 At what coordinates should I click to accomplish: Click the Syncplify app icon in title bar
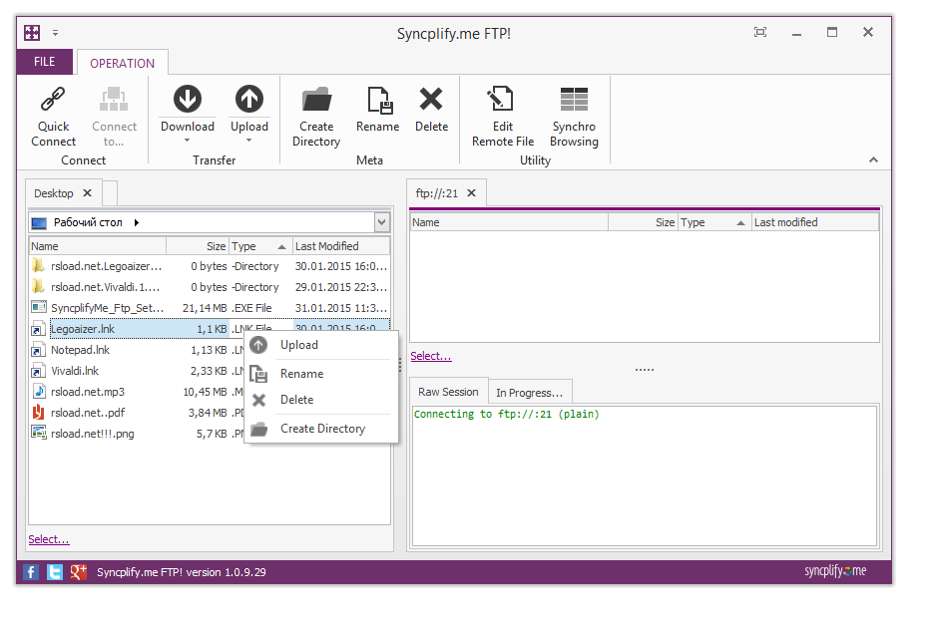tap(32, 32)
